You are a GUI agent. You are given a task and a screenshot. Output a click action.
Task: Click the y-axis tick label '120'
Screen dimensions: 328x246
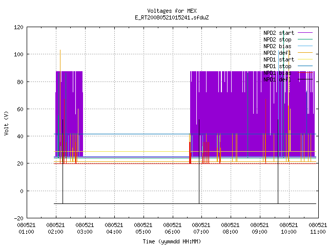point(18,27)
